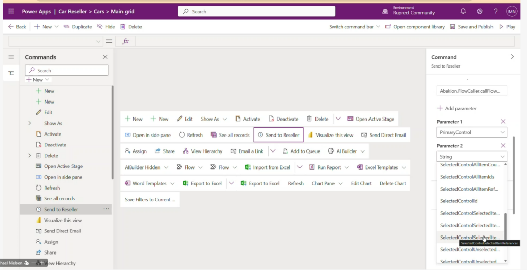Click the notifications bell icon
Screen dimensions: 527x270
pyautogui.click(x=463, y=11)
